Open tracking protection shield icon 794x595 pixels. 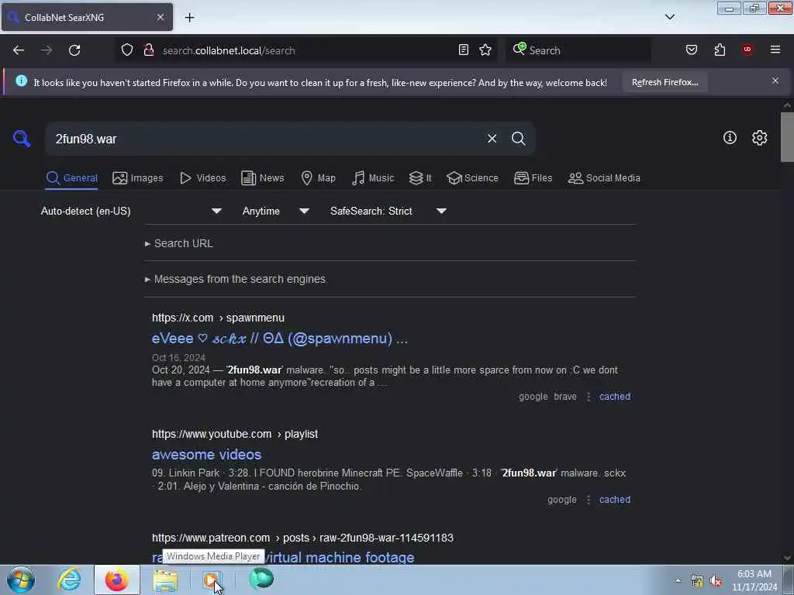pos(127,50)
